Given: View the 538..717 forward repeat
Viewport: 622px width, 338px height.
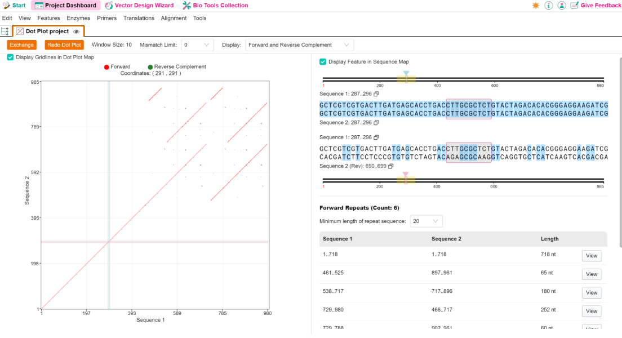Looking at the screenshot, I should point(592,293).
